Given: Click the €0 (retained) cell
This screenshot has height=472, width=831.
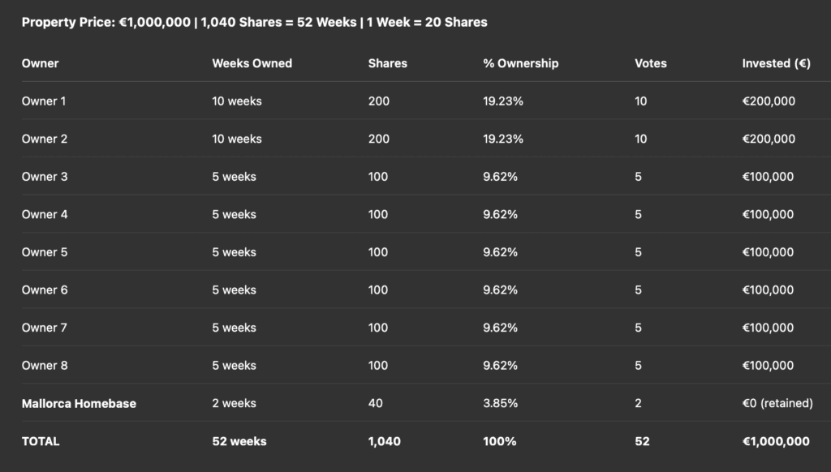Looking at the screenshot, I should pos(777,404).
